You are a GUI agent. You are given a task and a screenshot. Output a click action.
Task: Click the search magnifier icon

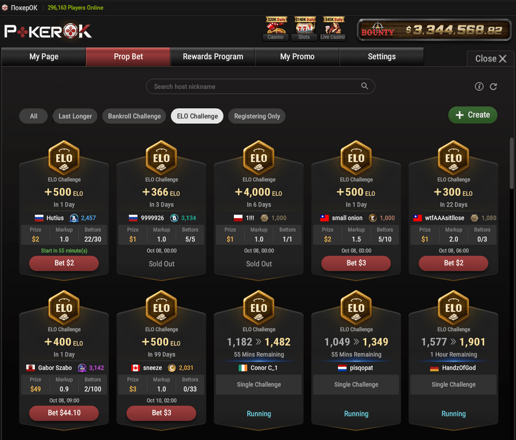(x=364, y=86)
